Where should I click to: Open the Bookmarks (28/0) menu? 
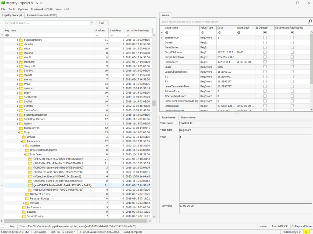tap(42, 9)
